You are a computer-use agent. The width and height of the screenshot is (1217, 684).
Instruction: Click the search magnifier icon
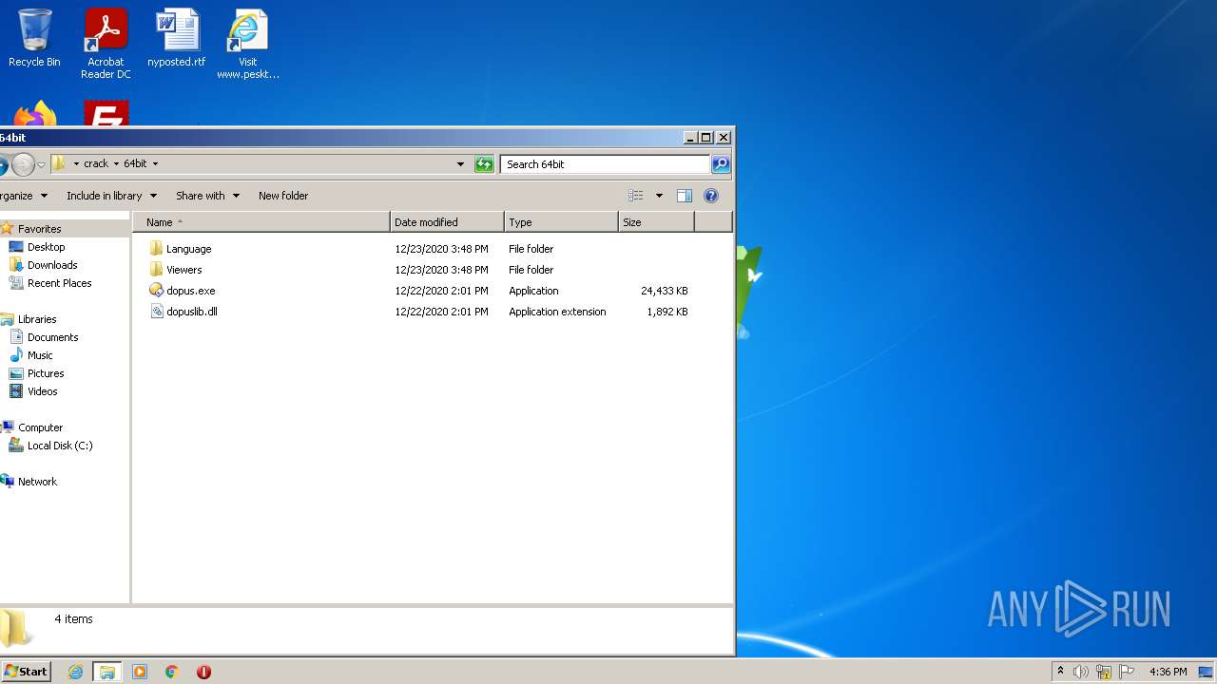(721, 164)
